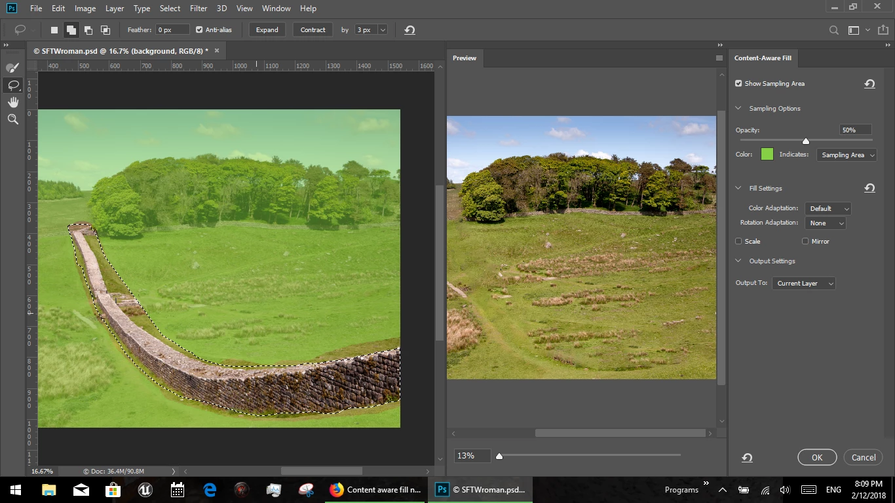The image size is (895, 503).
Task: Click the Photoshop Ps logo icon
Action: [x=12, y=8]
